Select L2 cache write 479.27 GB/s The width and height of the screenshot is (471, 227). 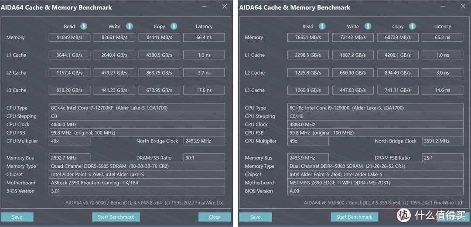(114, 73)
